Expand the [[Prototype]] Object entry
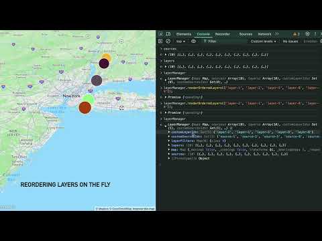The image size is (322, 241). pos(169,159)
